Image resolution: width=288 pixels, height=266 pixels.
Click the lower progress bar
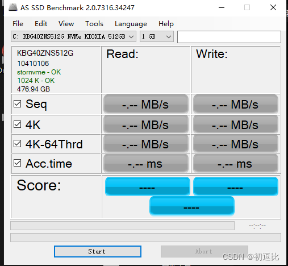pos(145,238)
